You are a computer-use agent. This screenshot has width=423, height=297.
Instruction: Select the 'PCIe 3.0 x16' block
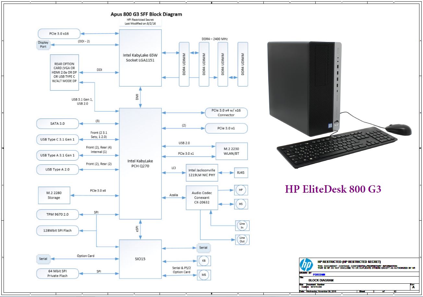[x=59, y=33]
